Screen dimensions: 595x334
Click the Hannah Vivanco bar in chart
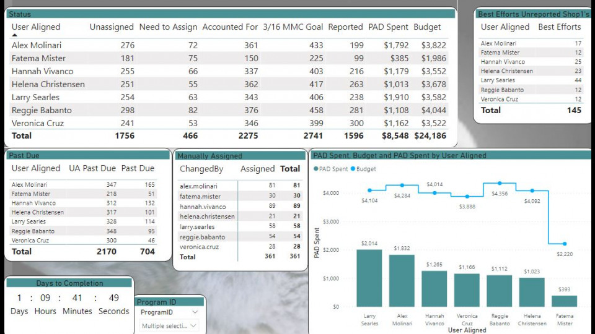click(x=434, y=288)
